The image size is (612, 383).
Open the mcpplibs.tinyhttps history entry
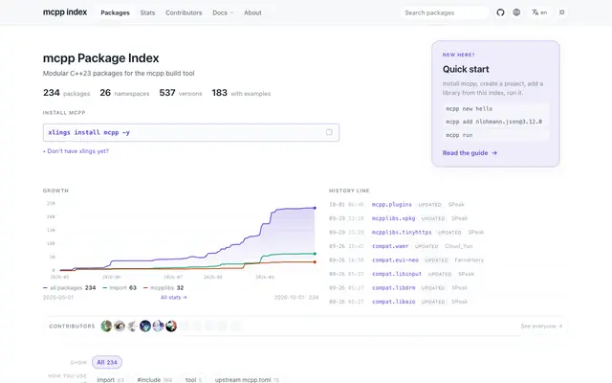[402, 232]
